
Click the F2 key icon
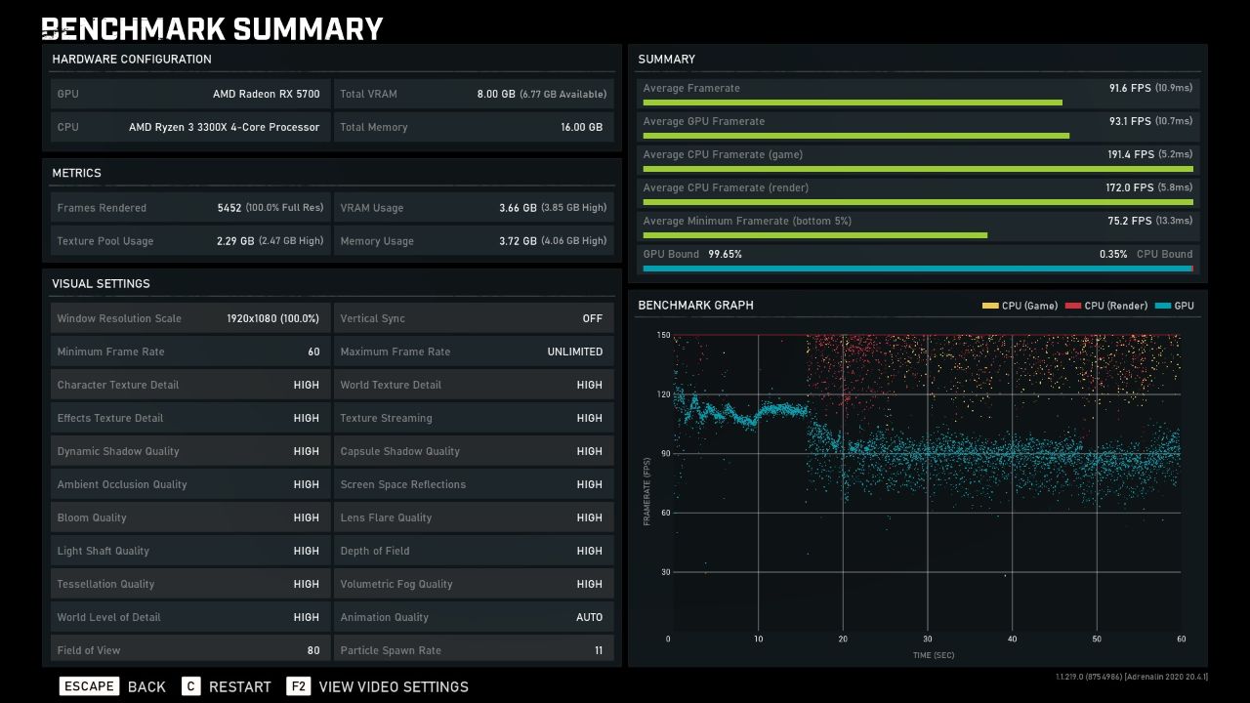coord(299,686)
